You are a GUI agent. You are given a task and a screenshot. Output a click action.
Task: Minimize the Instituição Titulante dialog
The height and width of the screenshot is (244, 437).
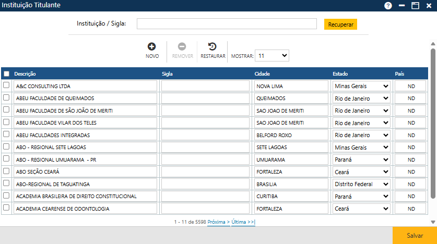402,6
